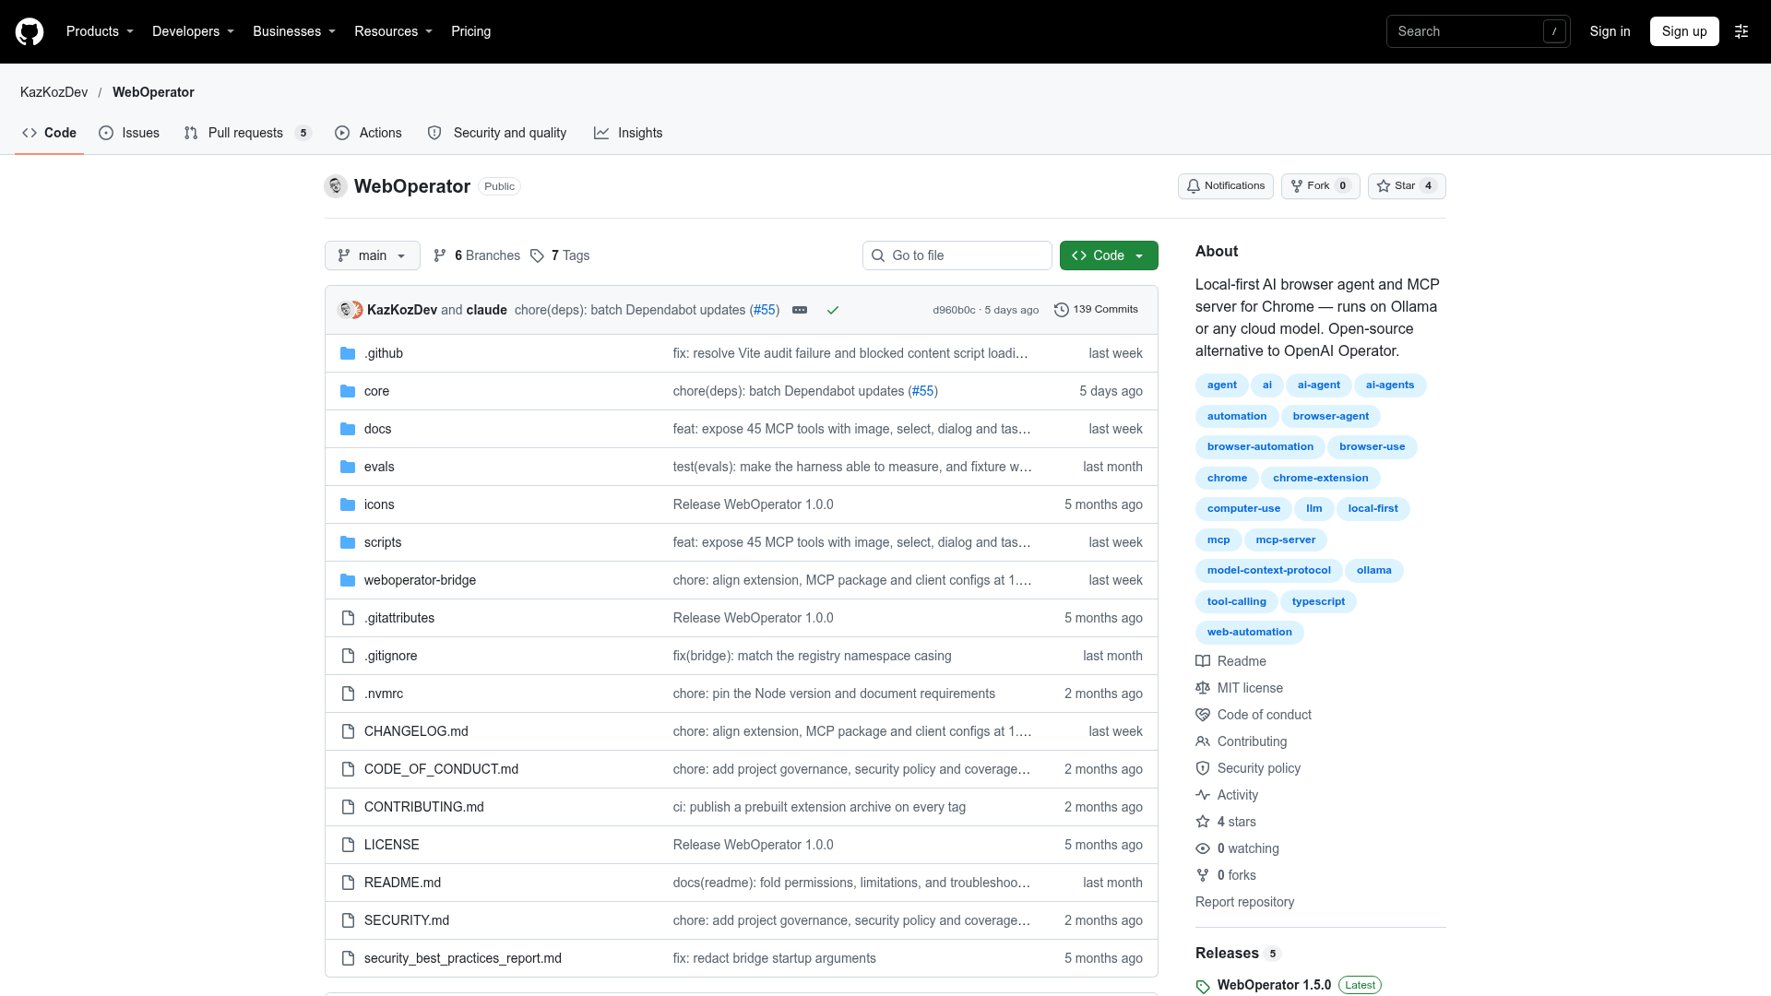
Task: Switch to the Insights tab
Action: pyautogui.click(x=628, y=133)
